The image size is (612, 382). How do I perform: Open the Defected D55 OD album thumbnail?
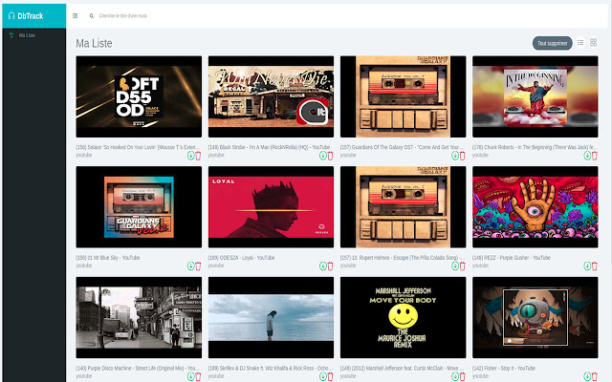coord(139,97)
